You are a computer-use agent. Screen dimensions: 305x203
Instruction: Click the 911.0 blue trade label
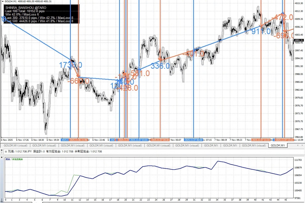pyautogui.click(x=261, y=31)
